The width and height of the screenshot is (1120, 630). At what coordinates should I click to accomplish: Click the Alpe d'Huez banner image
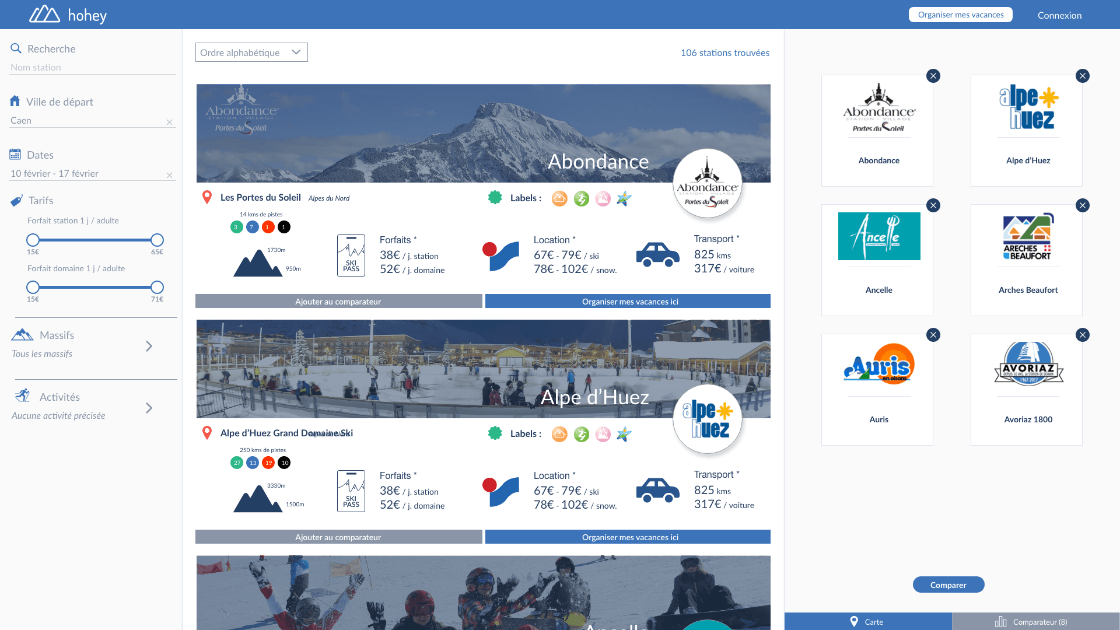(x=484, y=369)
